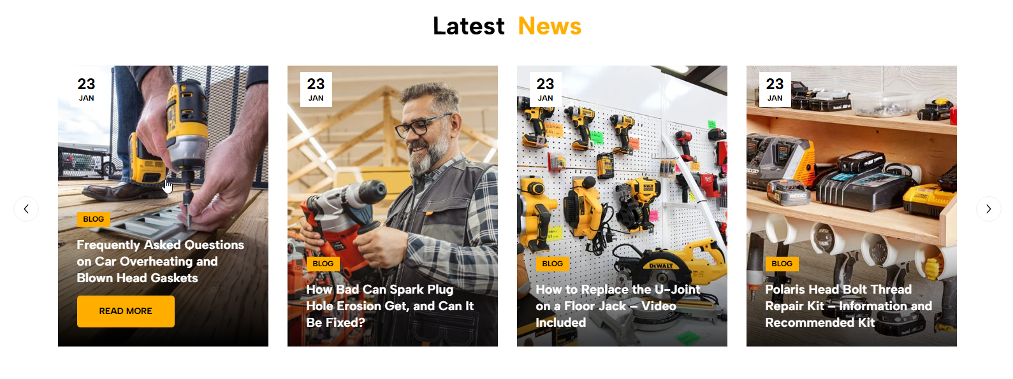Click the 23 JAN date badge on second card
The image size is (1013, 379).
(x=316, y=89)
